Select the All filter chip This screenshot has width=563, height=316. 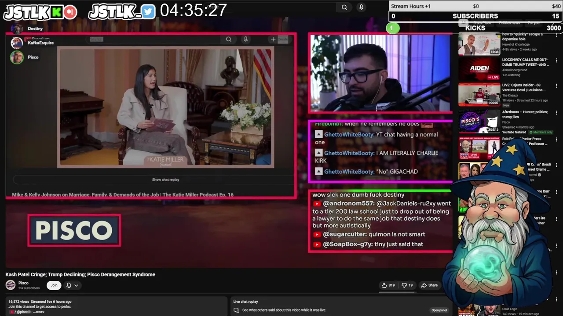tap(463, 23)
